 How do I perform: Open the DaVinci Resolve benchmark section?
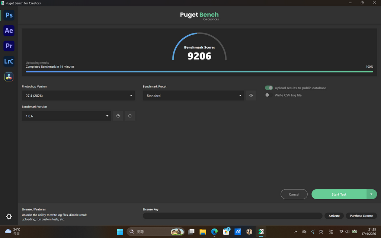9,77
